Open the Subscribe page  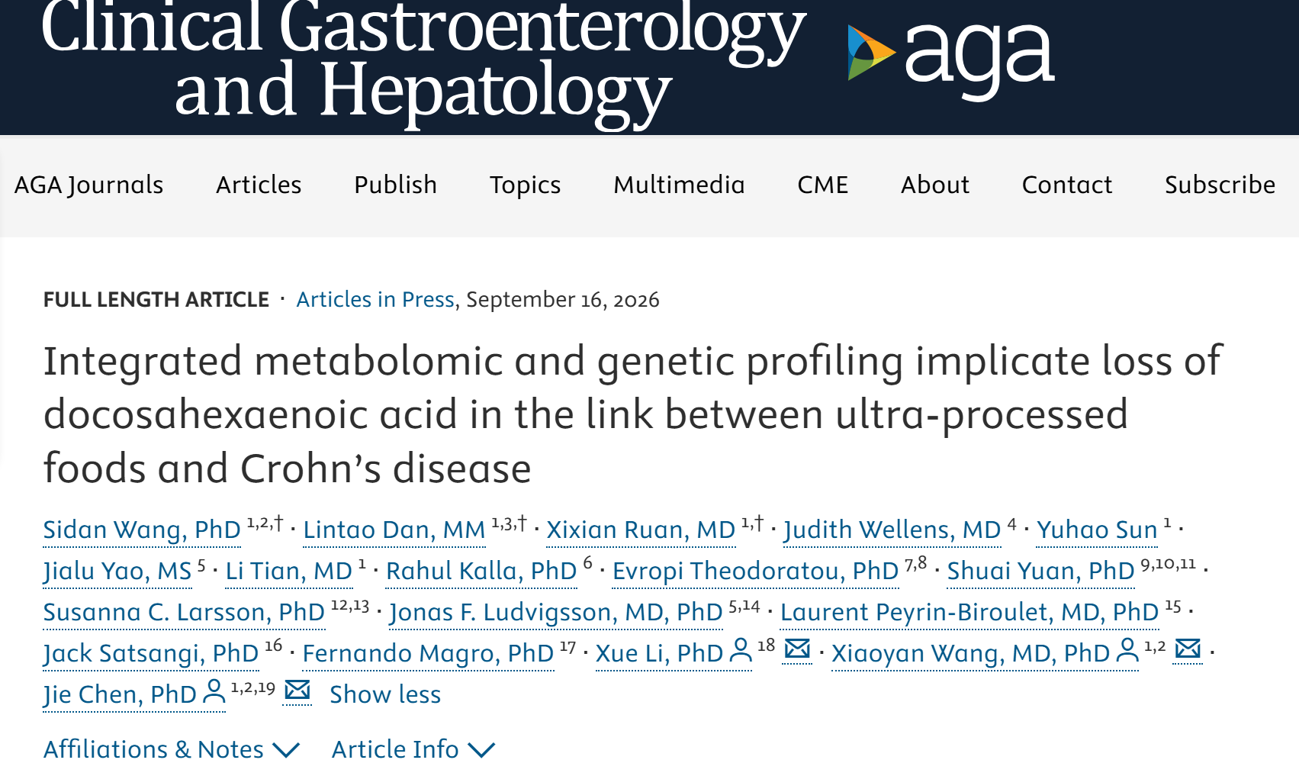(1220, 185)
